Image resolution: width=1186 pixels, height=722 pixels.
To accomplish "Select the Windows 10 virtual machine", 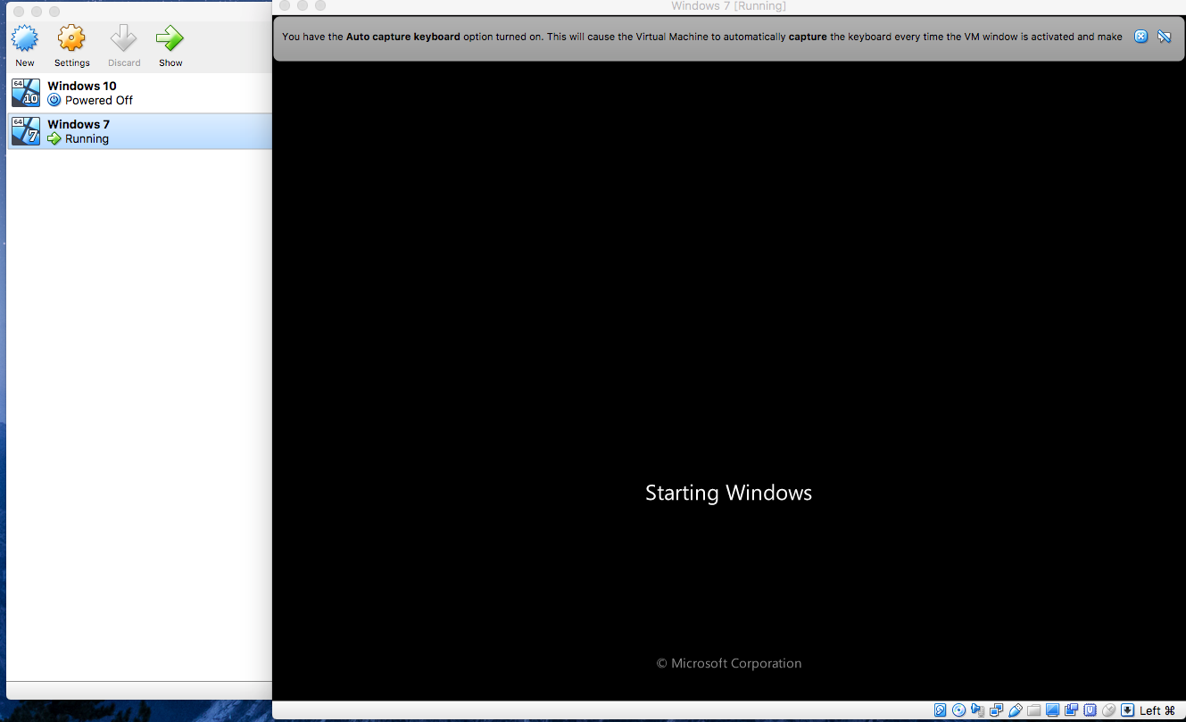I will click(x=138, y=93).
